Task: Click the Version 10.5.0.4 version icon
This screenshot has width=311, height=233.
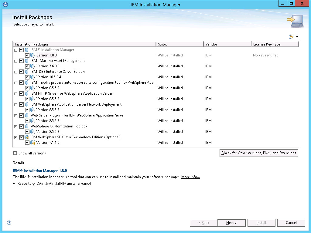Action: point(33,77)
